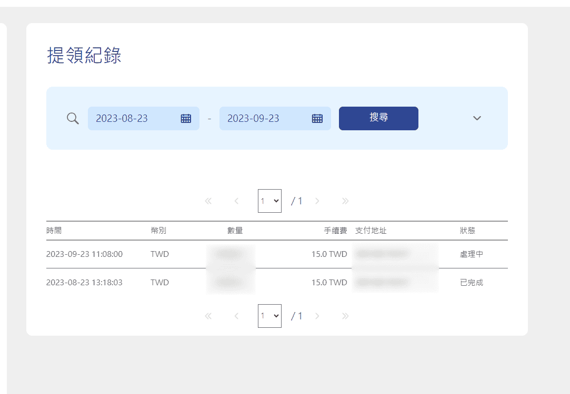This screenshot has width=570, height=394.
Task: Expand the search filter panel chevron
Action: [477, 118]
